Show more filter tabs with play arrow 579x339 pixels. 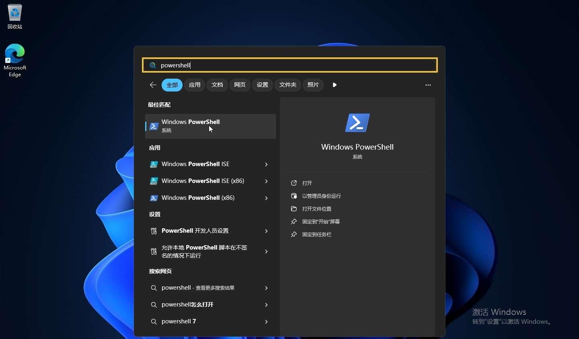tap(335, 85)
